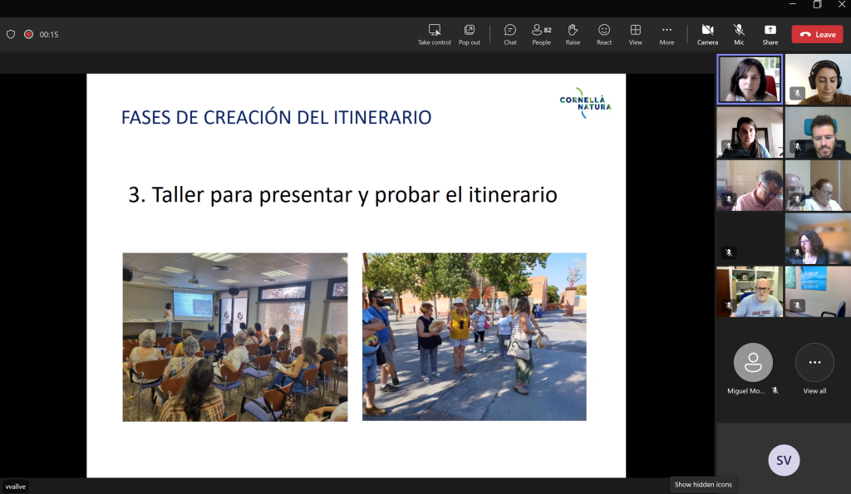Select the woman with headphones video tile

click(818, 80)
